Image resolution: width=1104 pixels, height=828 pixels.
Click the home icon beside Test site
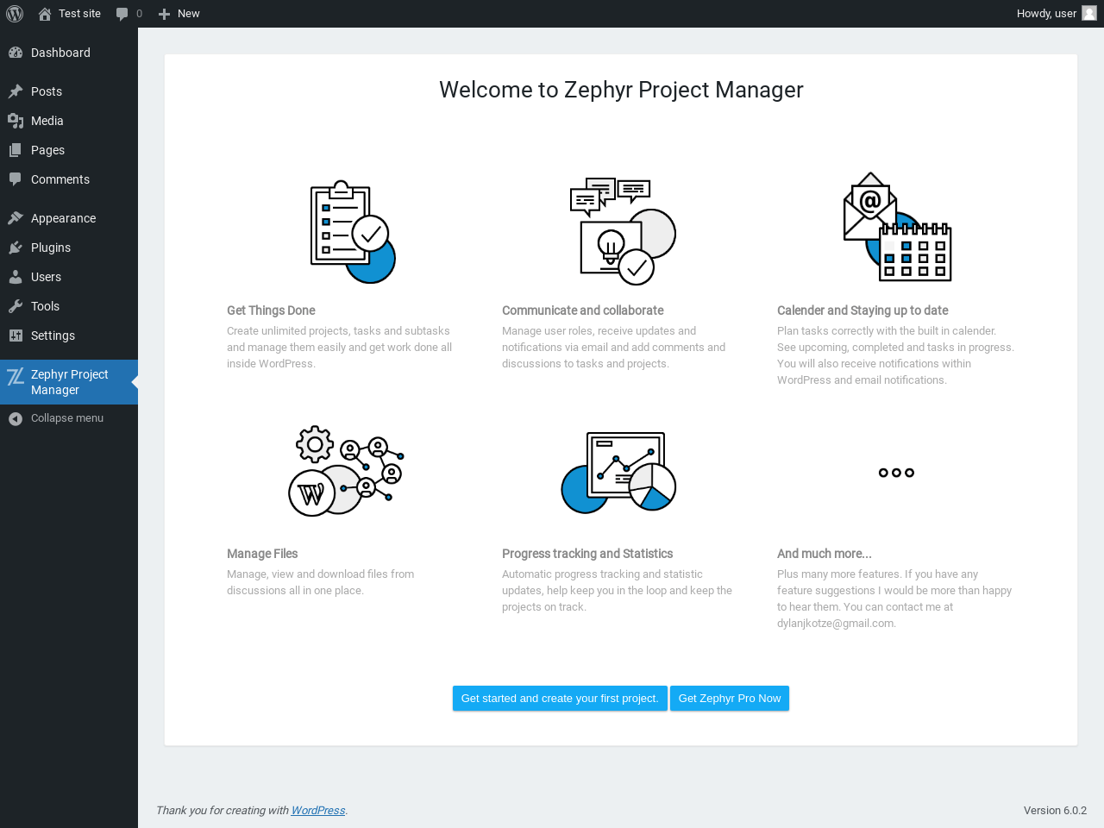(45, 14)
